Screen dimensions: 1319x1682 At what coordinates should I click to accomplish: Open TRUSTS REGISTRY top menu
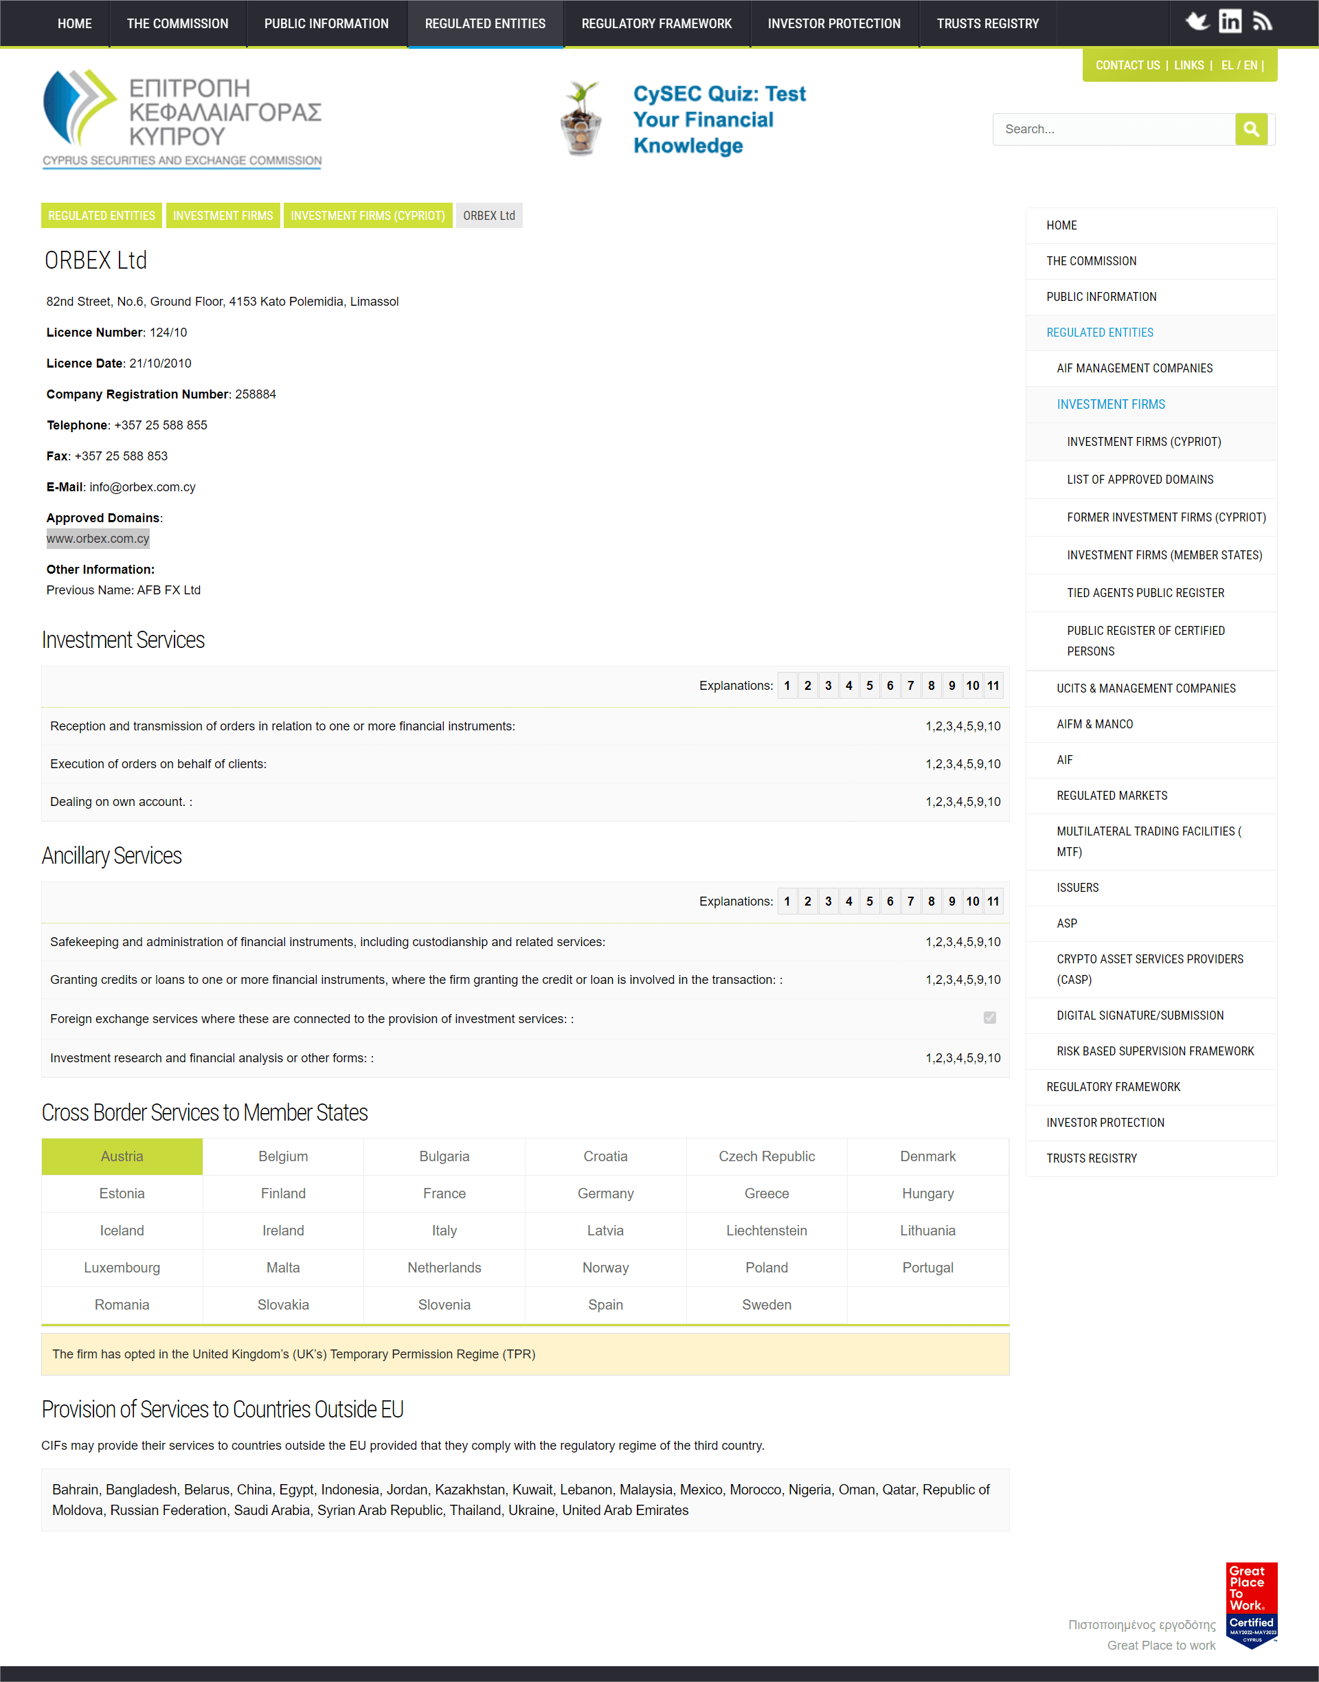tap(988, 23)
